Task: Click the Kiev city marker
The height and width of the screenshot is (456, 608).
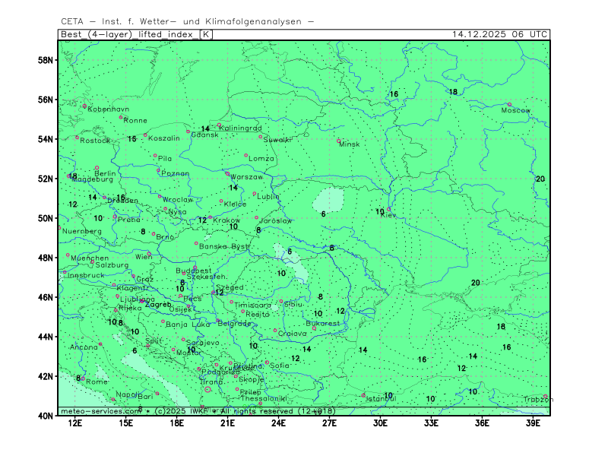Action: pyautogui.click(x=389, y=210)
